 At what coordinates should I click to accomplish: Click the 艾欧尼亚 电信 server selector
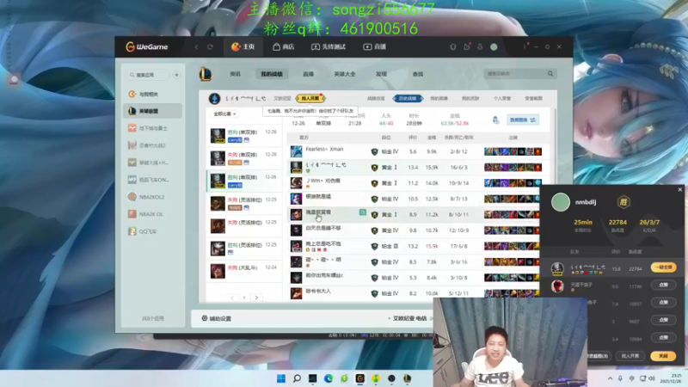(x=408, y=318)
